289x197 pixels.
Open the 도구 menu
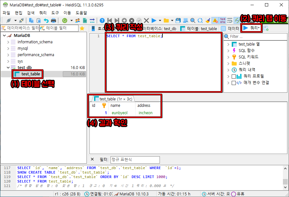tap(55, 13)
